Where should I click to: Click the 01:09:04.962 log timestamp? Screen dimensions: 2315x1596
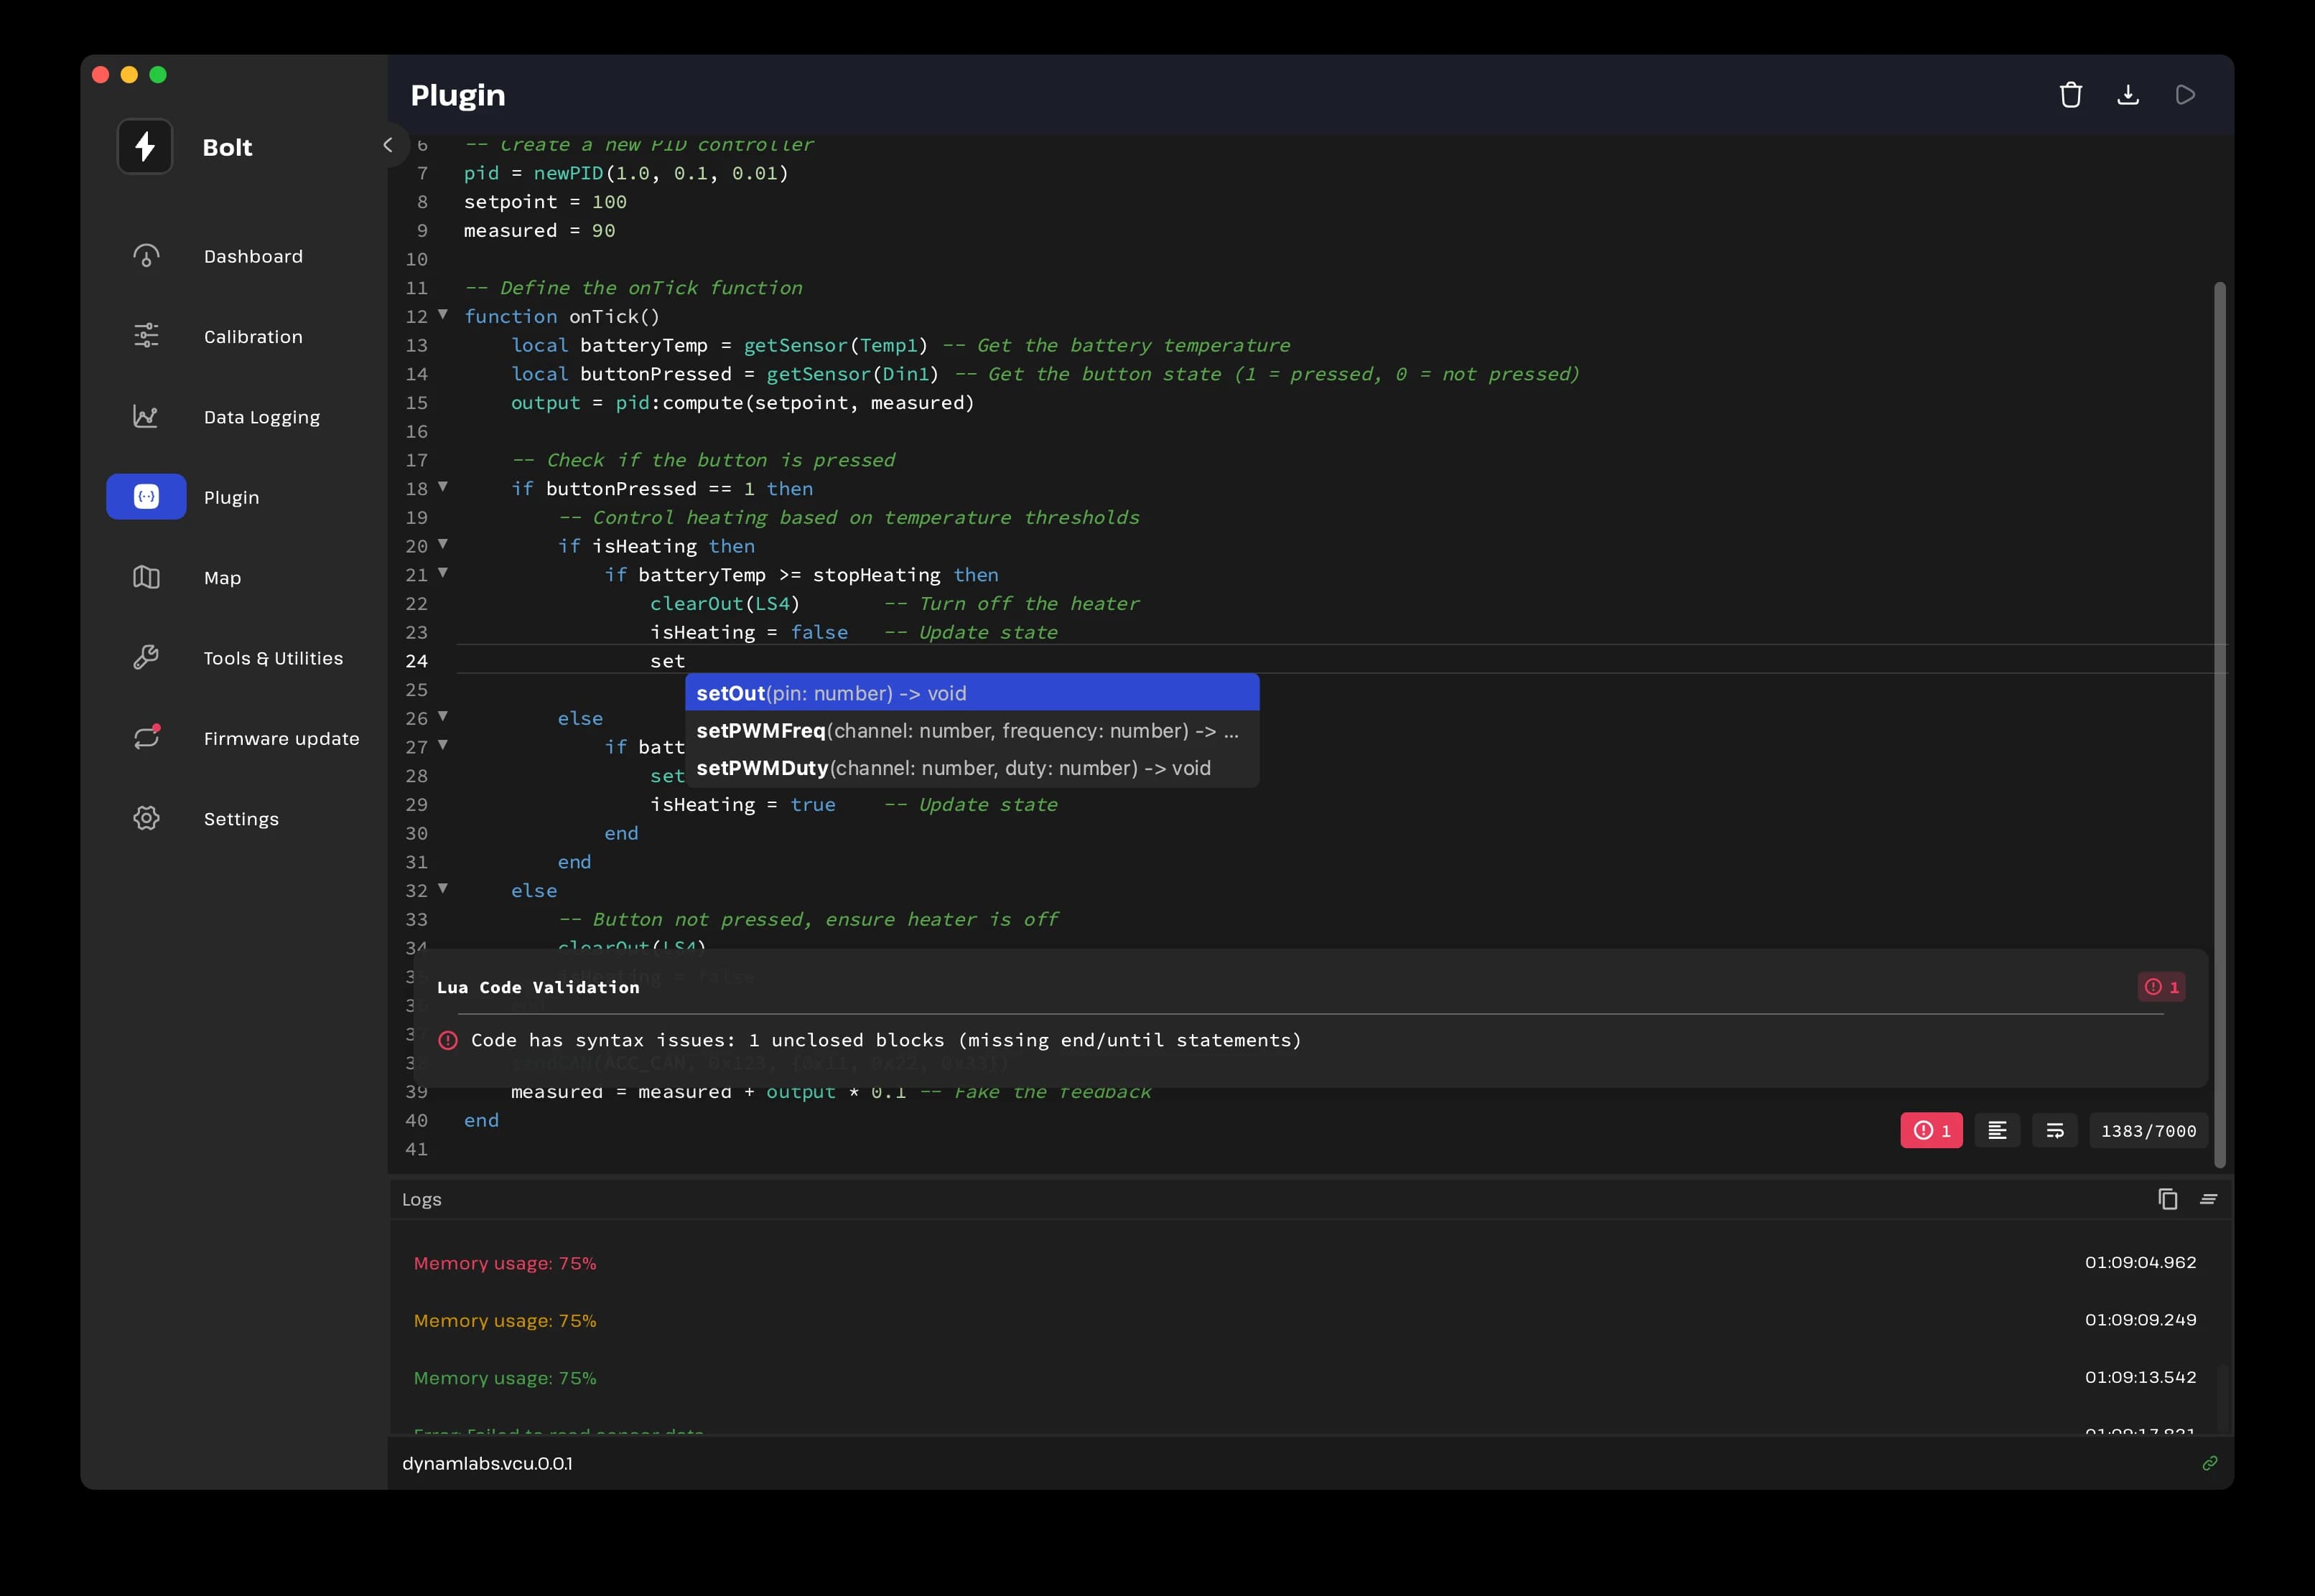2140,1262
